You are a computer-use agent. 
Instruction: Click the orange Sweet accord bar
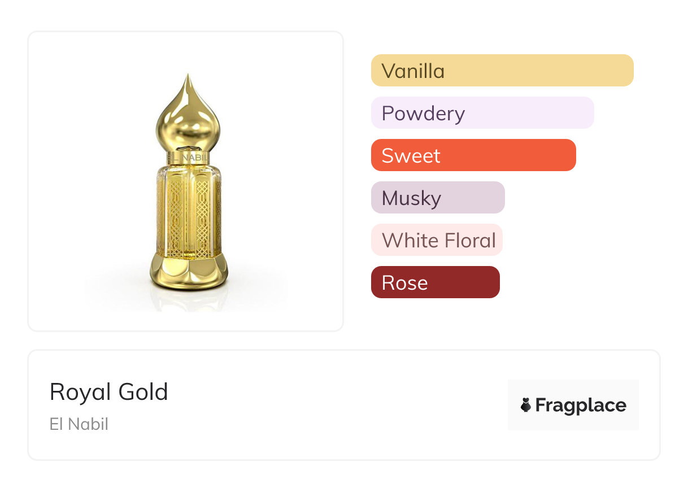[508, 155]
